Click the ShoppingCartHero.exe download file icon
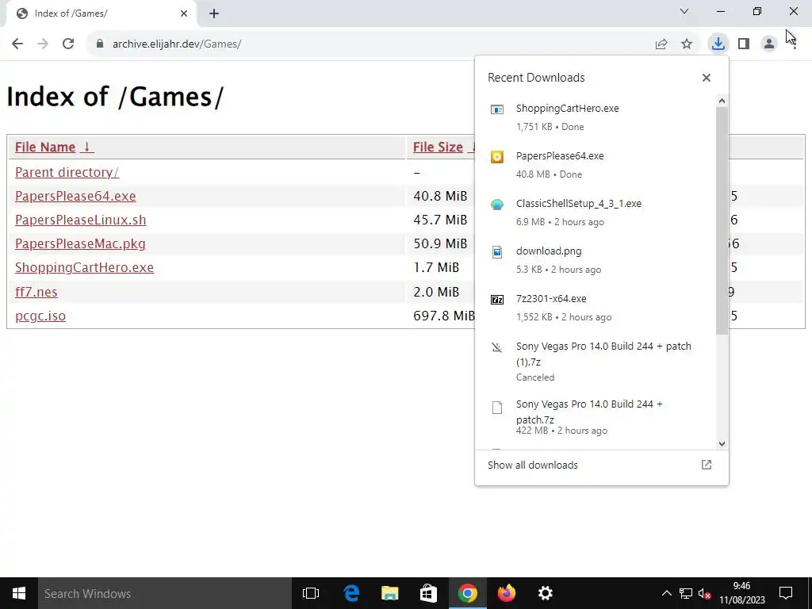 pos(497,109)
